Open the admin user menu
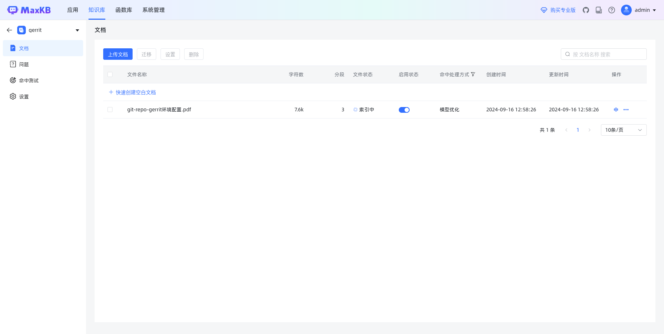 coord(639,10)
